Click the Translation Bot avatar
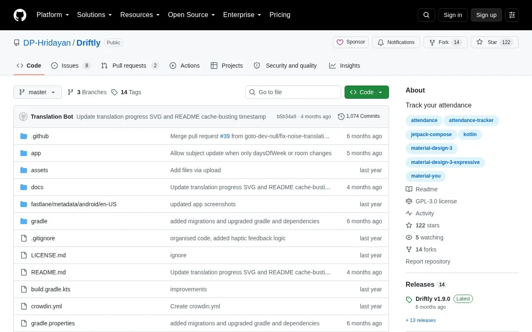532x332 pixels. [23, 117]
